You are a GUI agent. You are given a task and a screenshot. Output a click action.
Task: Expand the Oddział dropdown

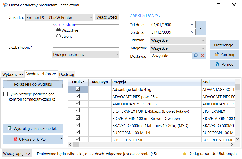click(x=203, y=40)
